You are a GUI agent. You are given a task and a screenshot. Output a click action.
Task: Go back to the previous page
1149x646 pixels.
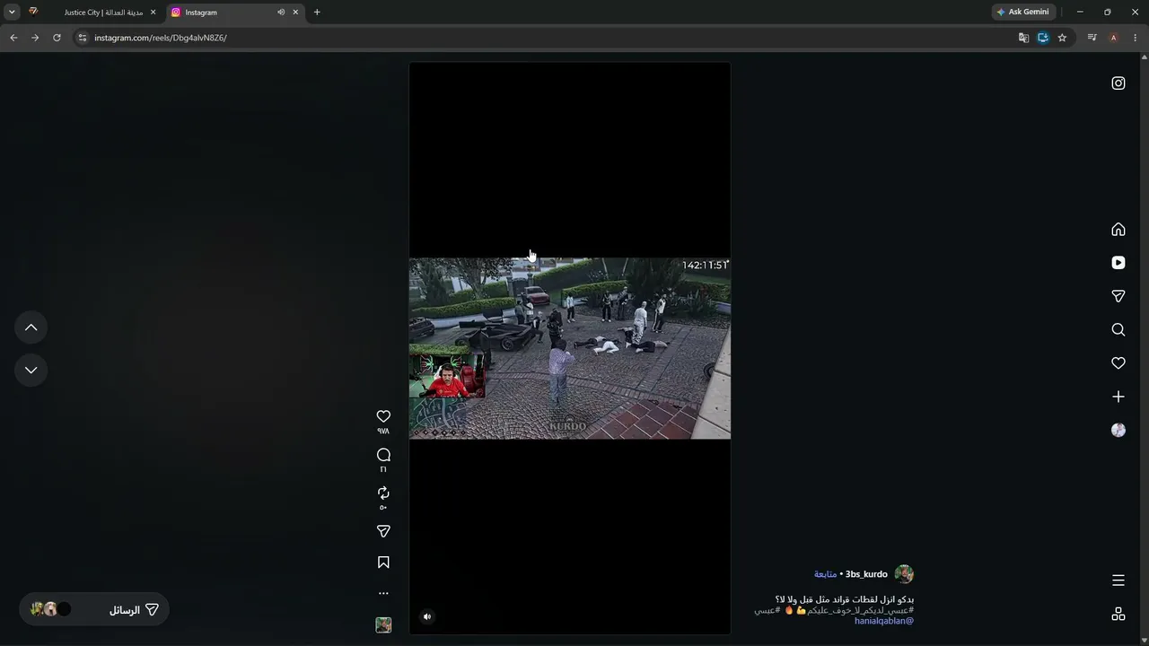click(x=13, y=38)
